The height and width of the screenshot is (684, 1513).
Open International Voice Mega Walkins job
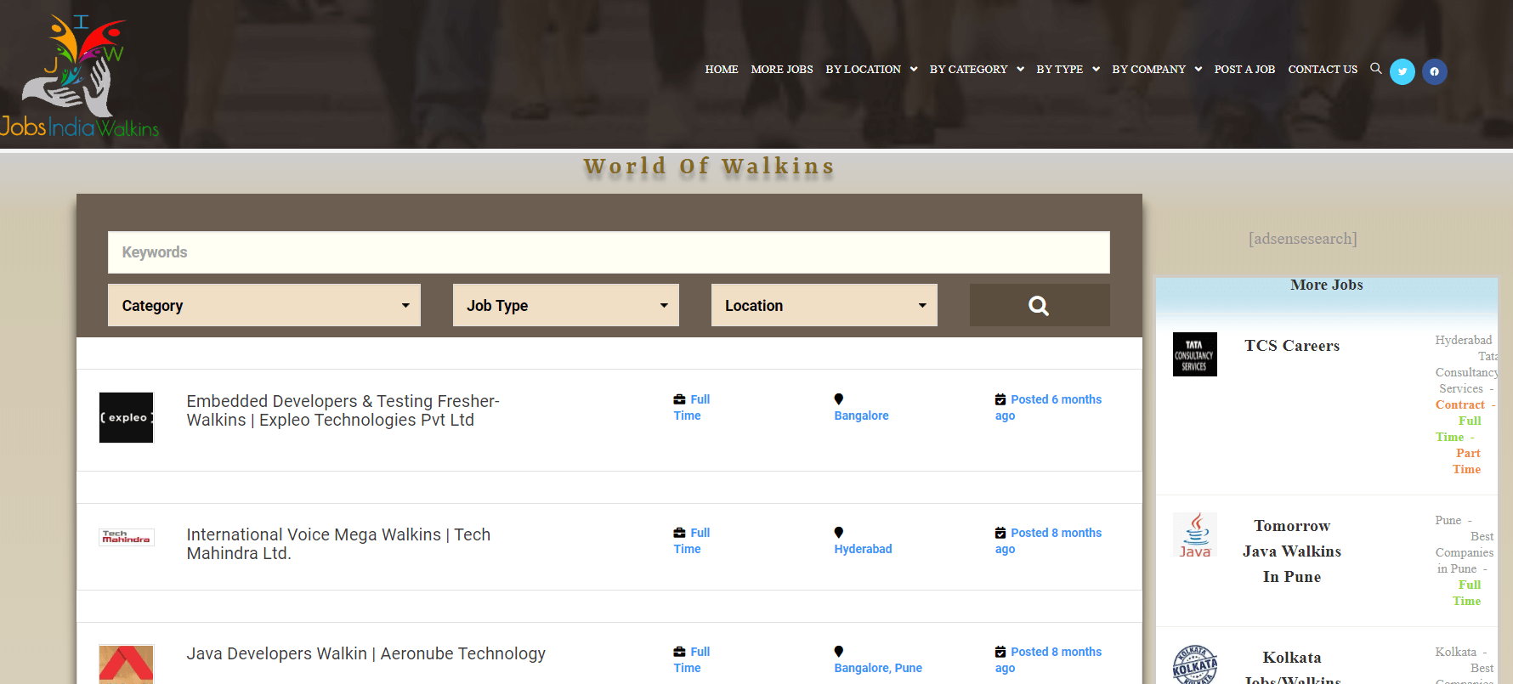tap(338, 544)
